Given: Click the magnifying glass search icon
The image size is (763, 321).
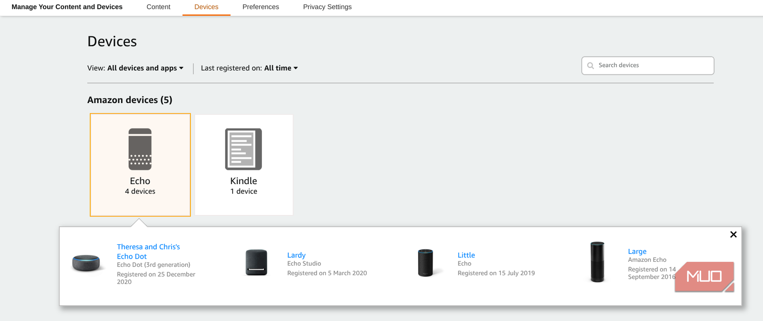Looking at the screenshot, I should [591, 66].
